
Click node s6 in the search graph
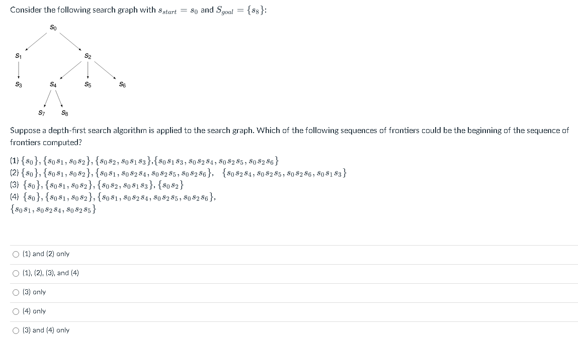[122, 85]
